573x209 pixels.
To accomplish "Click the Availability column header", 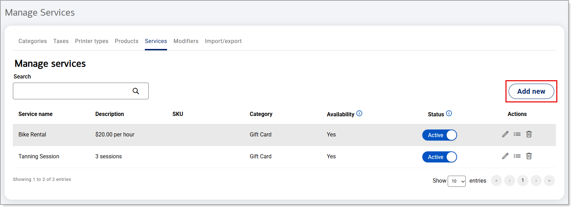I will pos(340,114).
